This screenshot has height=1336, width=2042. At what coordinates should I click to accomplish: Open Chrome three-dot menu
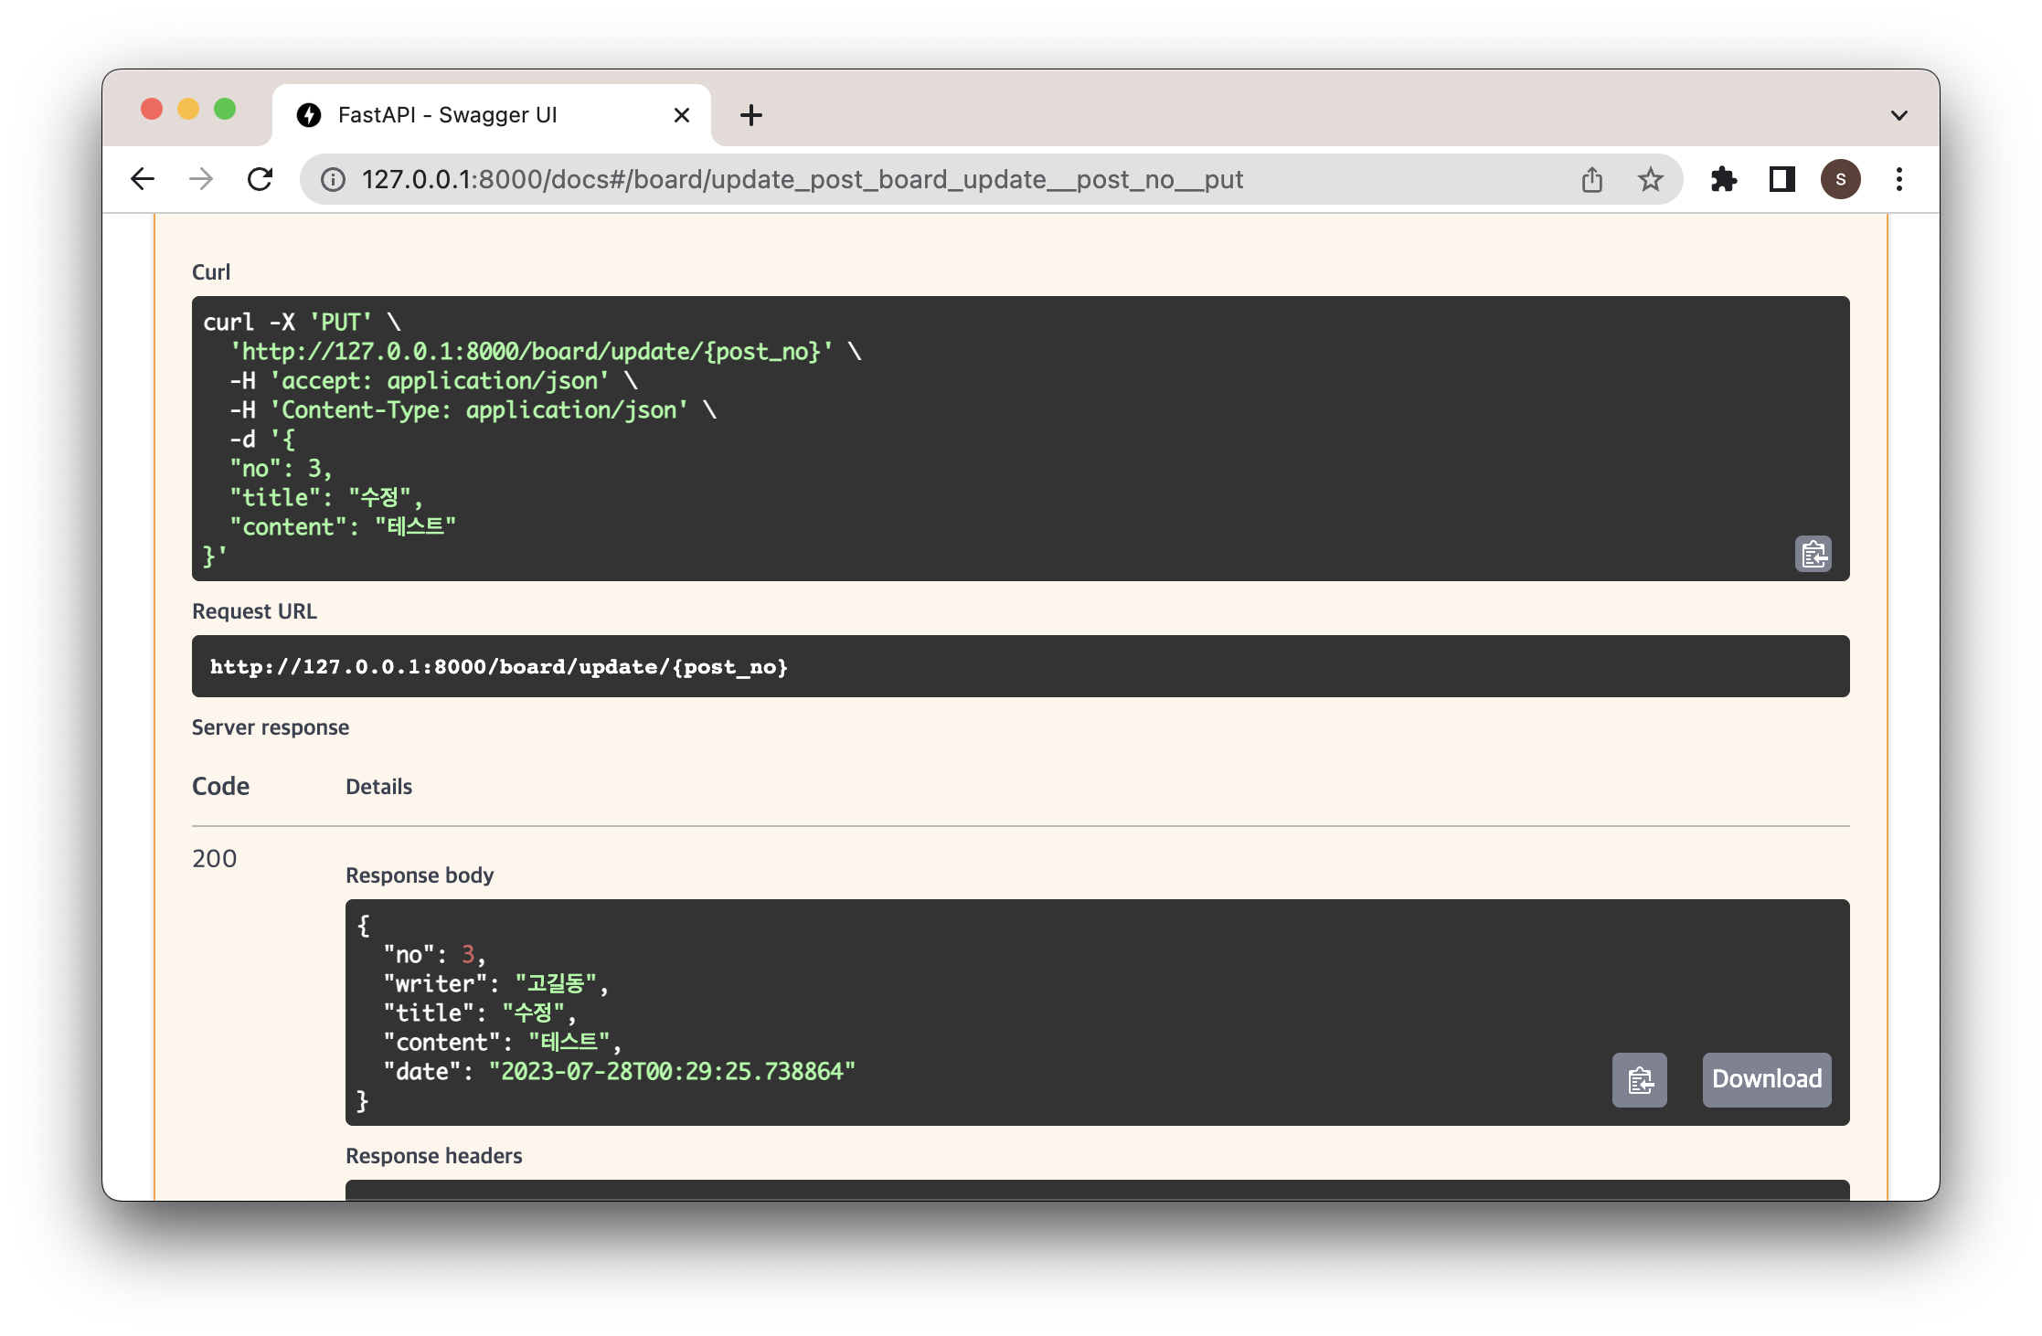(x=1898, y=179)
